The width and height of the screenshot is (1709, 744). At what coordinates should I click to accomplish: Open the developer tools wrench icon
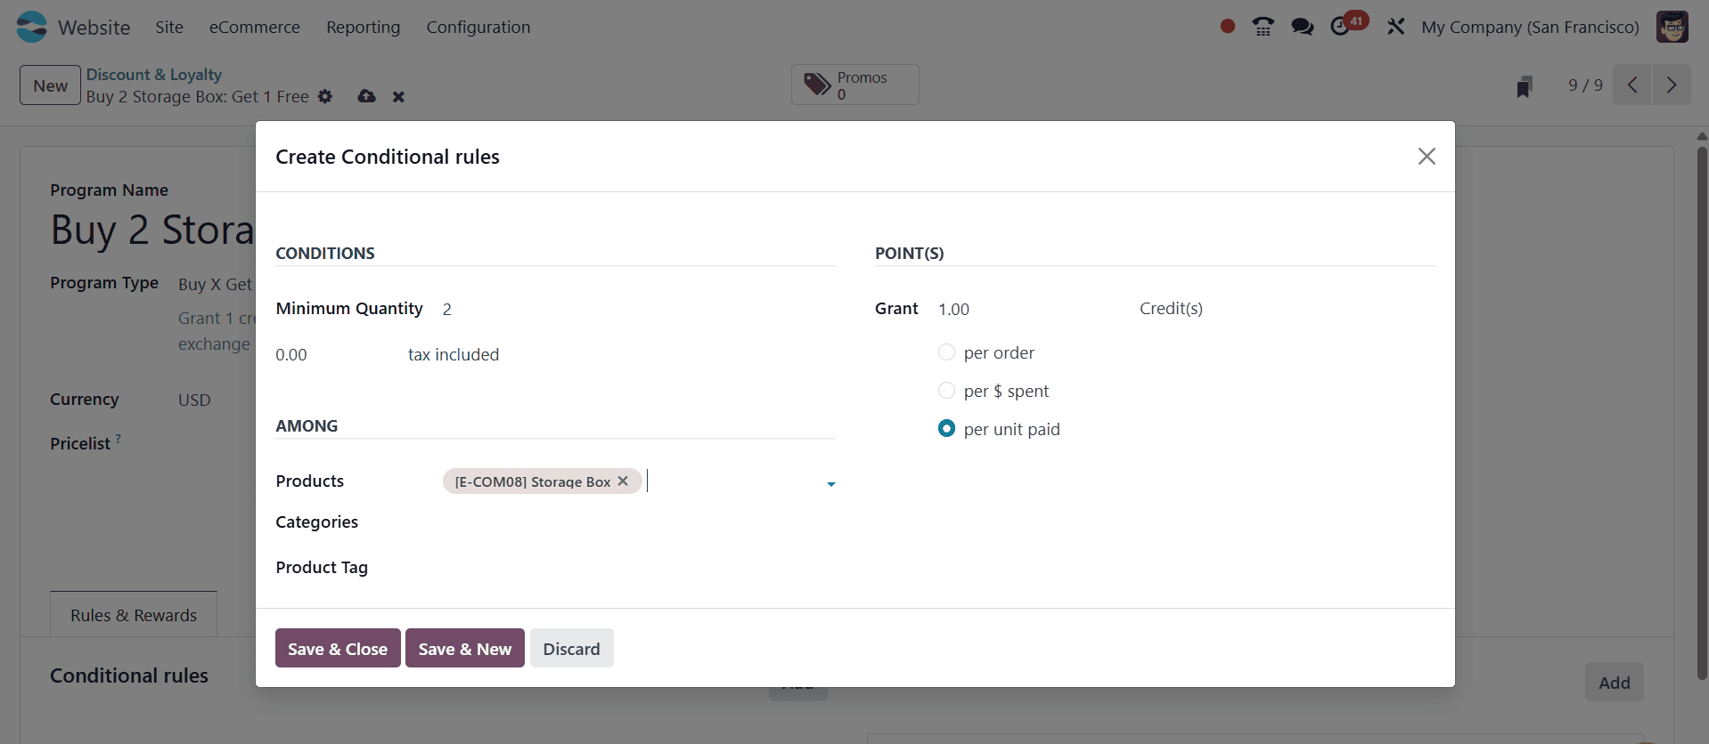pyautogui.click(x=1394, y=27)
